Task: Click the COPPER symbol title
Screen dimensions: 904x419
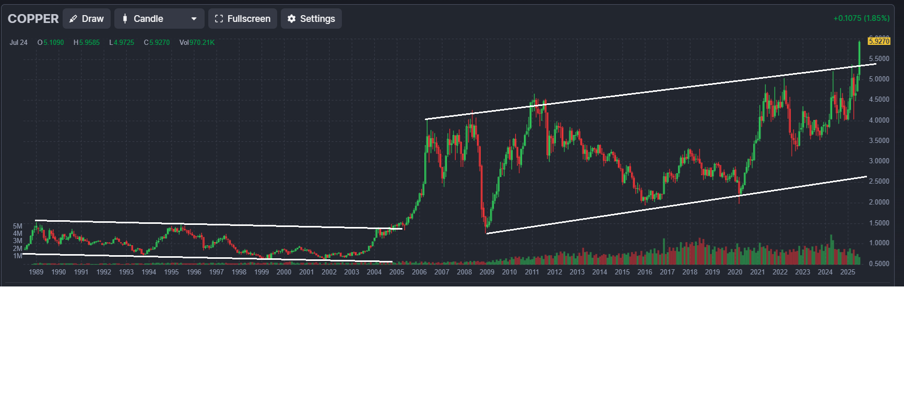Action: click(33, 19)
